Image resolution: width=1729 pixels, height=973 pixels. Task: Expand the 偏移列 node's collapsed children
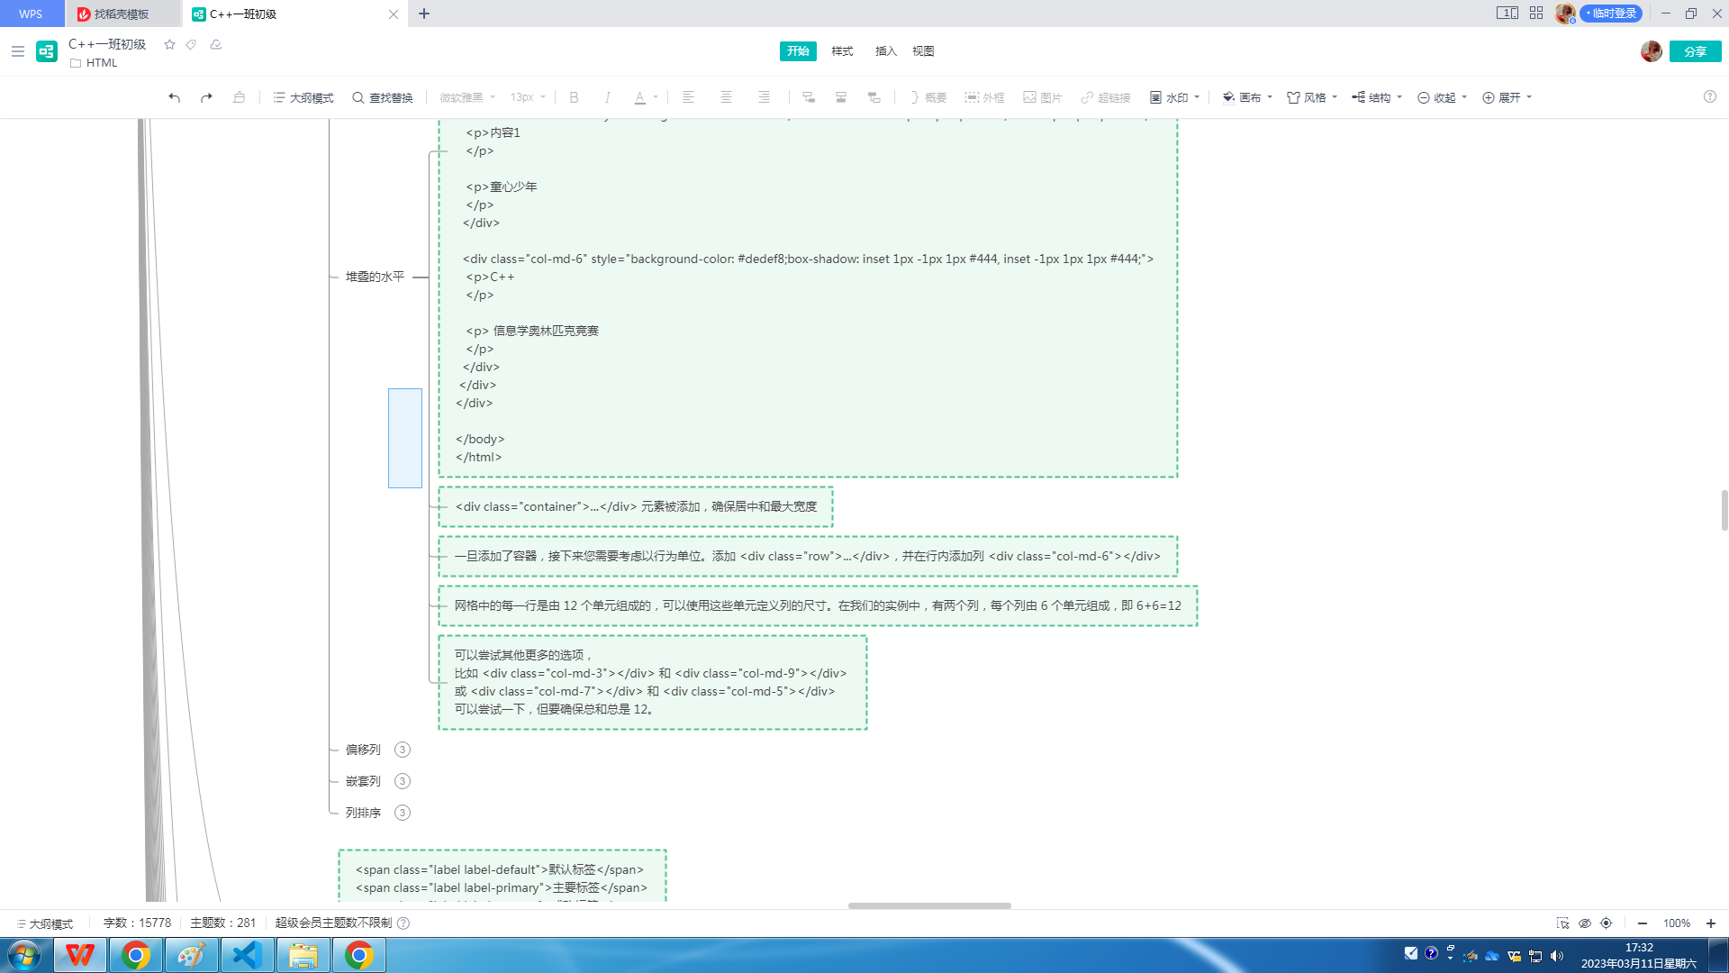[x=403, y=750]
